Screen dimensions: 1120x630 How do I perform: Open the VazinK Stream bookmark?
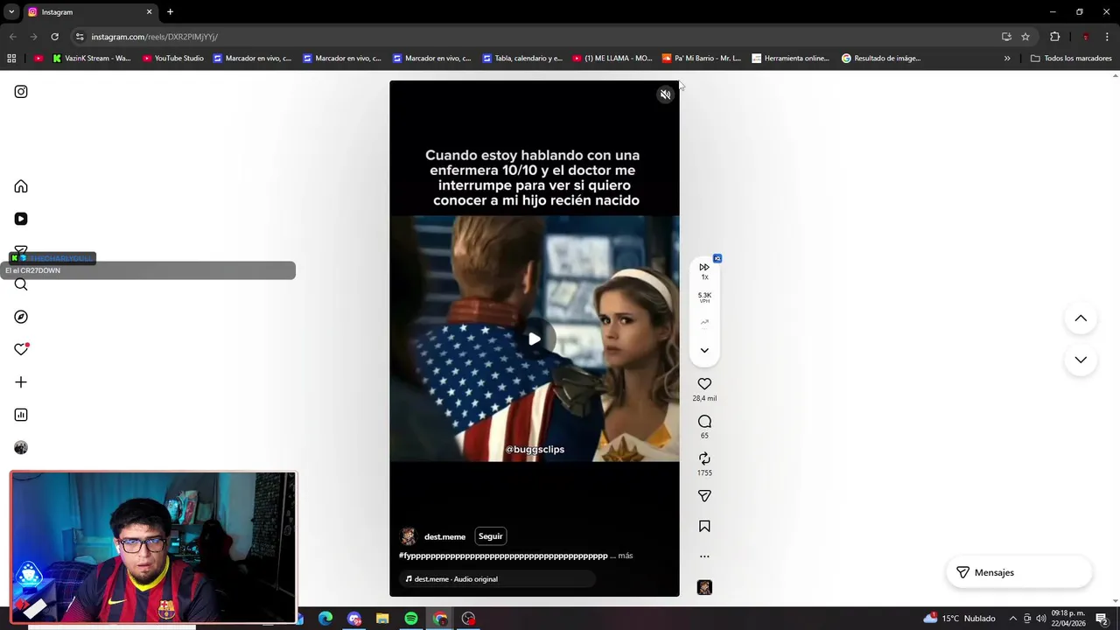click(x=91, y=59)
